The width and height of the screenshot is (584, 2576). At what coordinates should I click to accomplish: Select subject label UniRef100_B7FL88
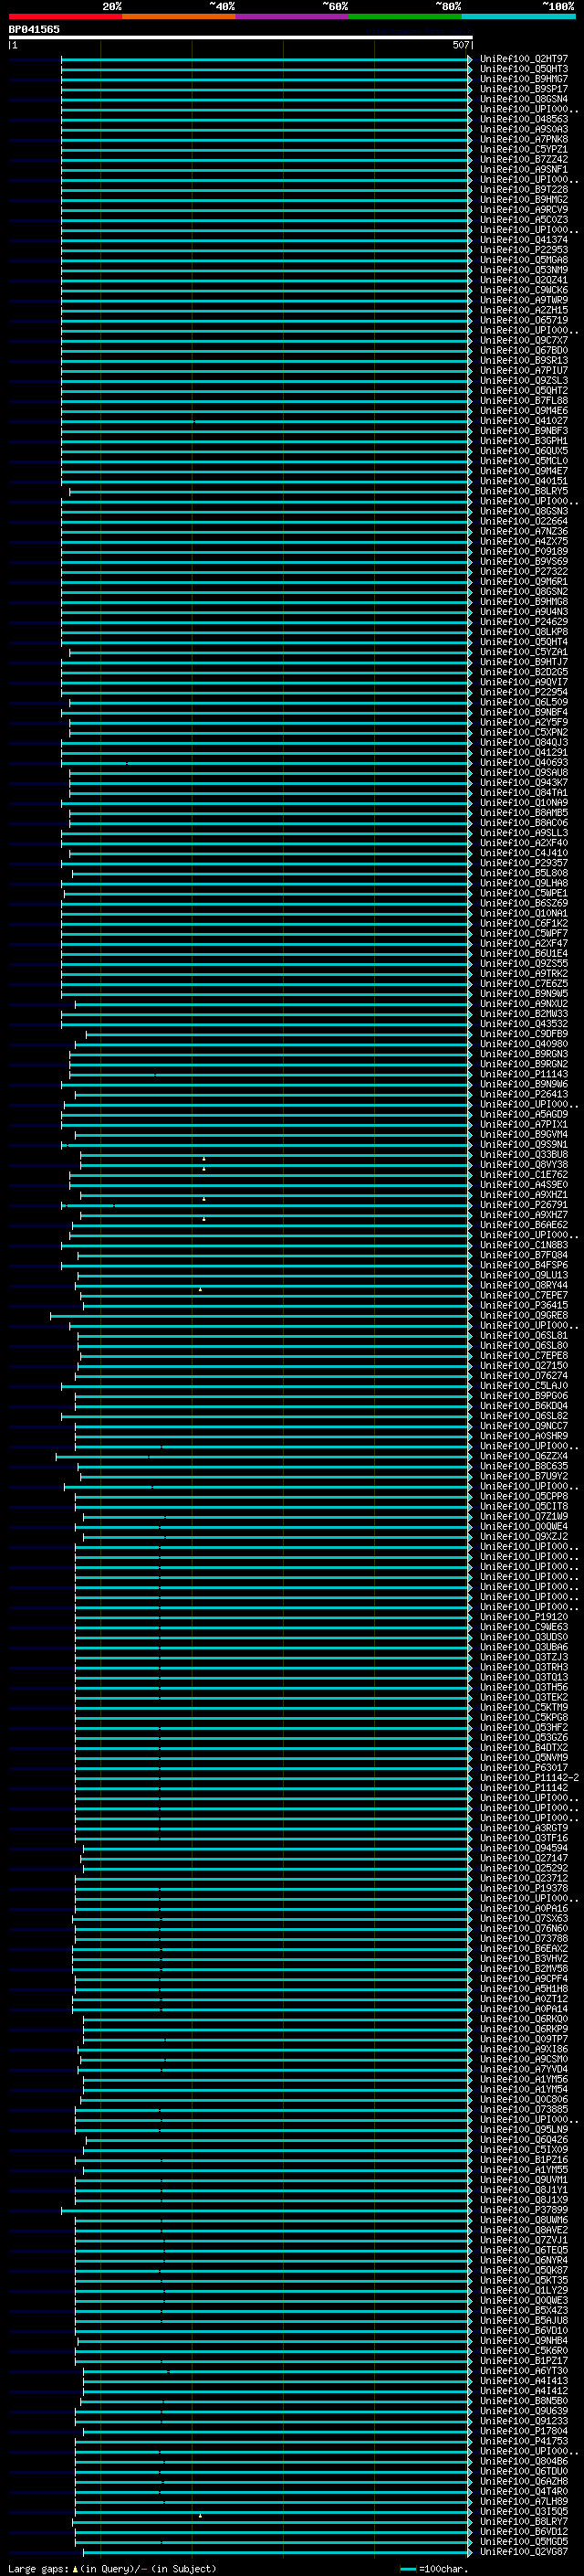tap(524, 401)
